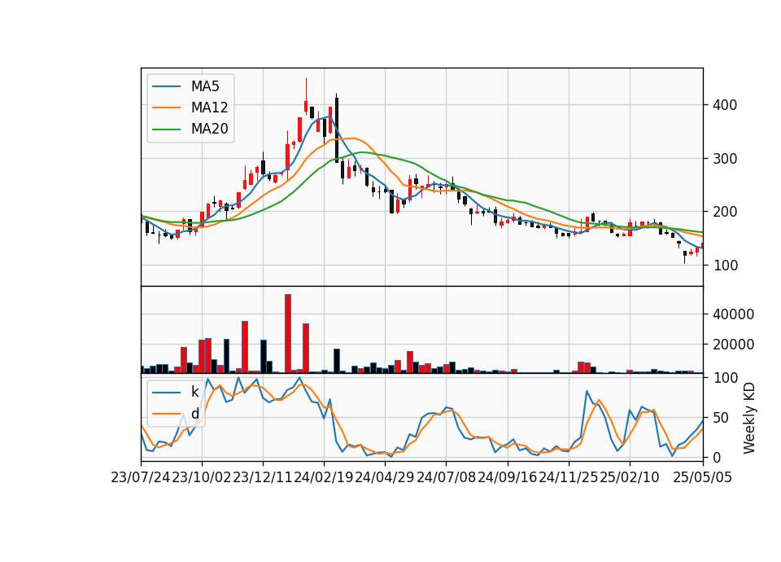Click the d legend label
The height and width of the screenshot is (562, 781).
point(194,414)
